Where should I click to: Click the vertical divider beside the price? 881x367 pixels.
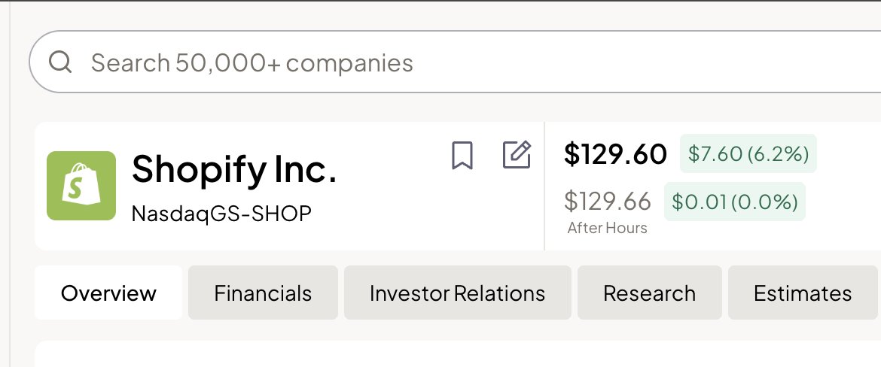(x=544, y=186)
